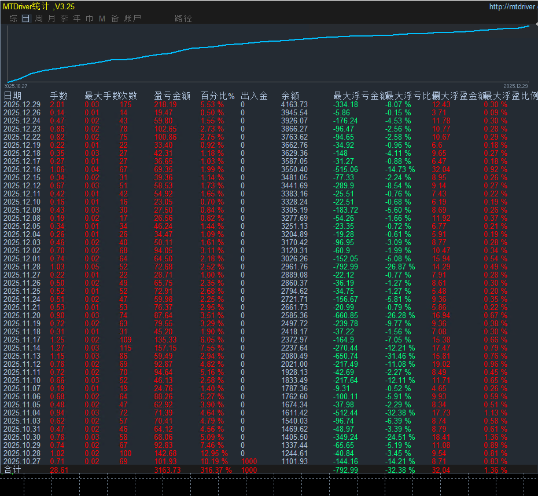Open the 年 yearly statistics icon
The image size is (538, 496).
77,18
